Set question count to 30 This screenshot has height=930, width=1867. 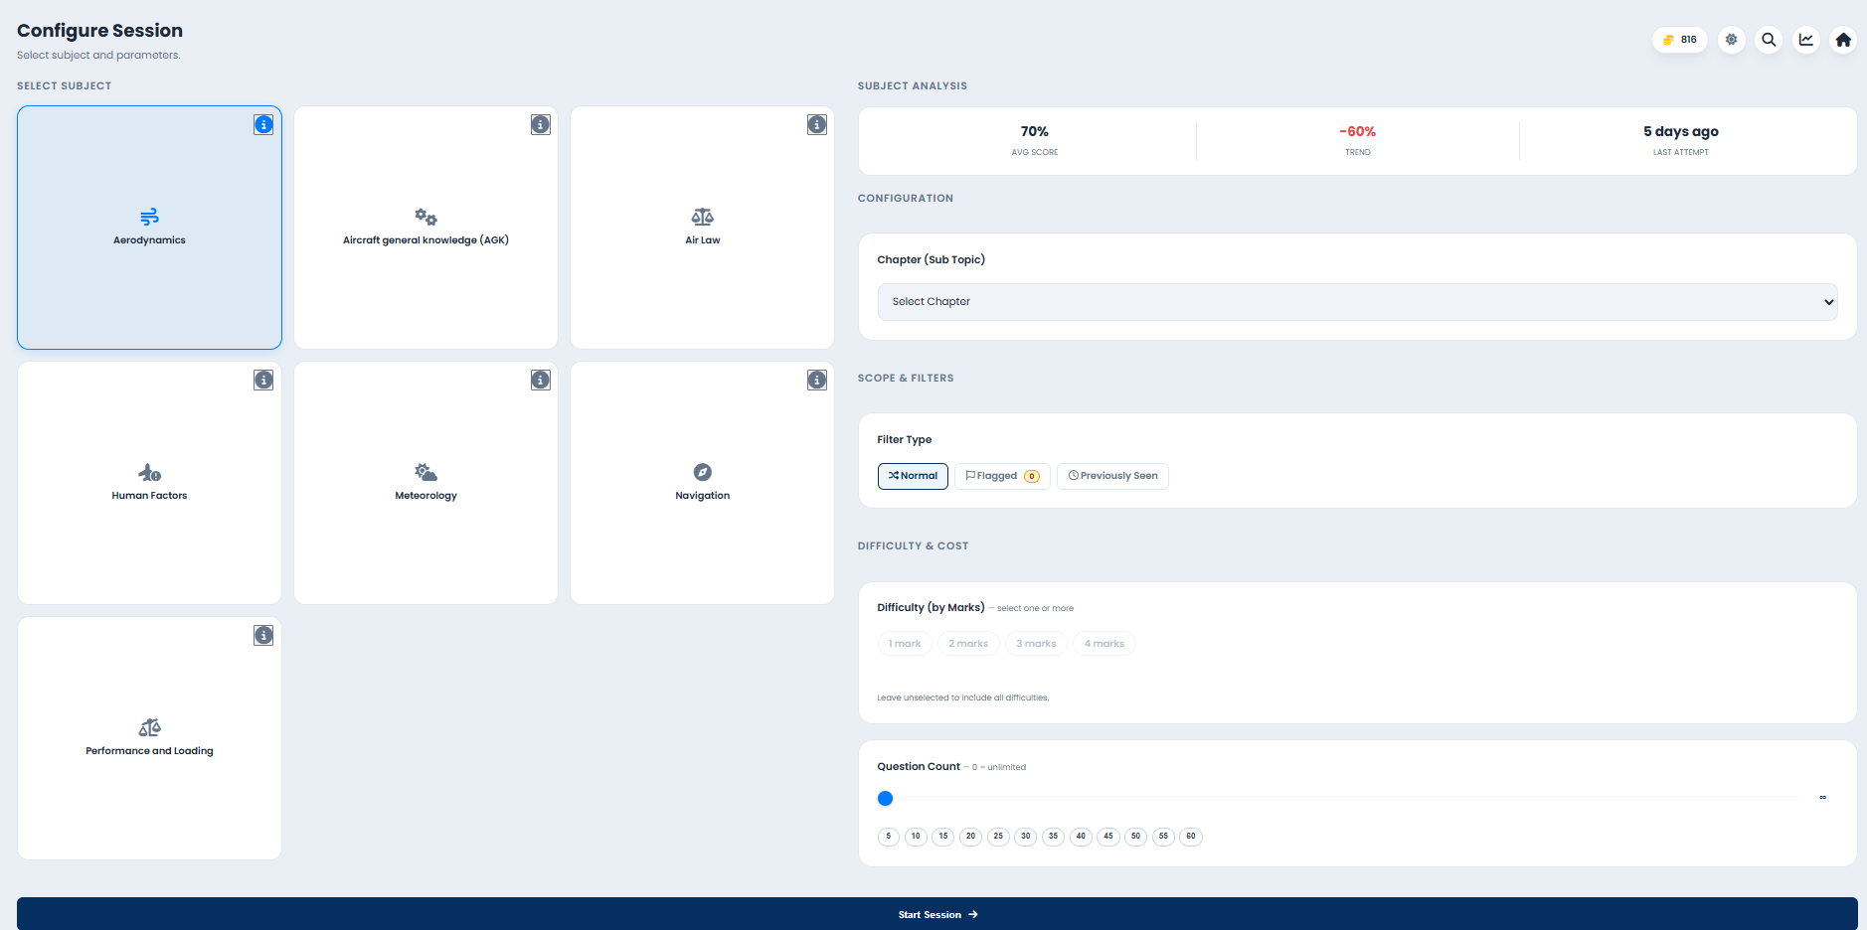click(1026, 837)
